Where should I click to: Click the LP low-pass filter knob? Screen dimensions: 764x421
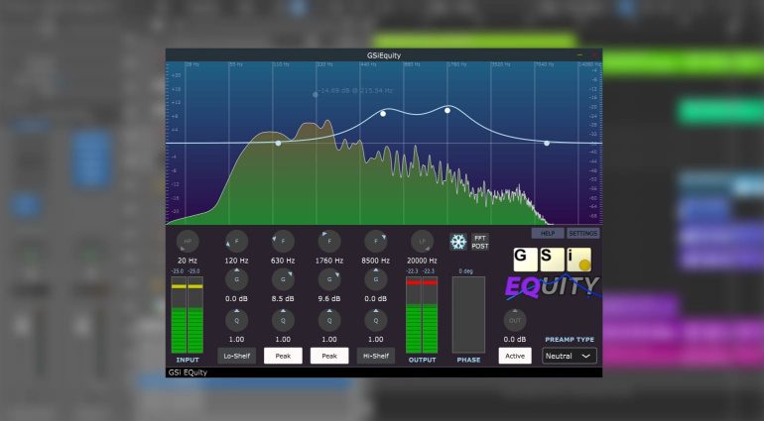422,240
